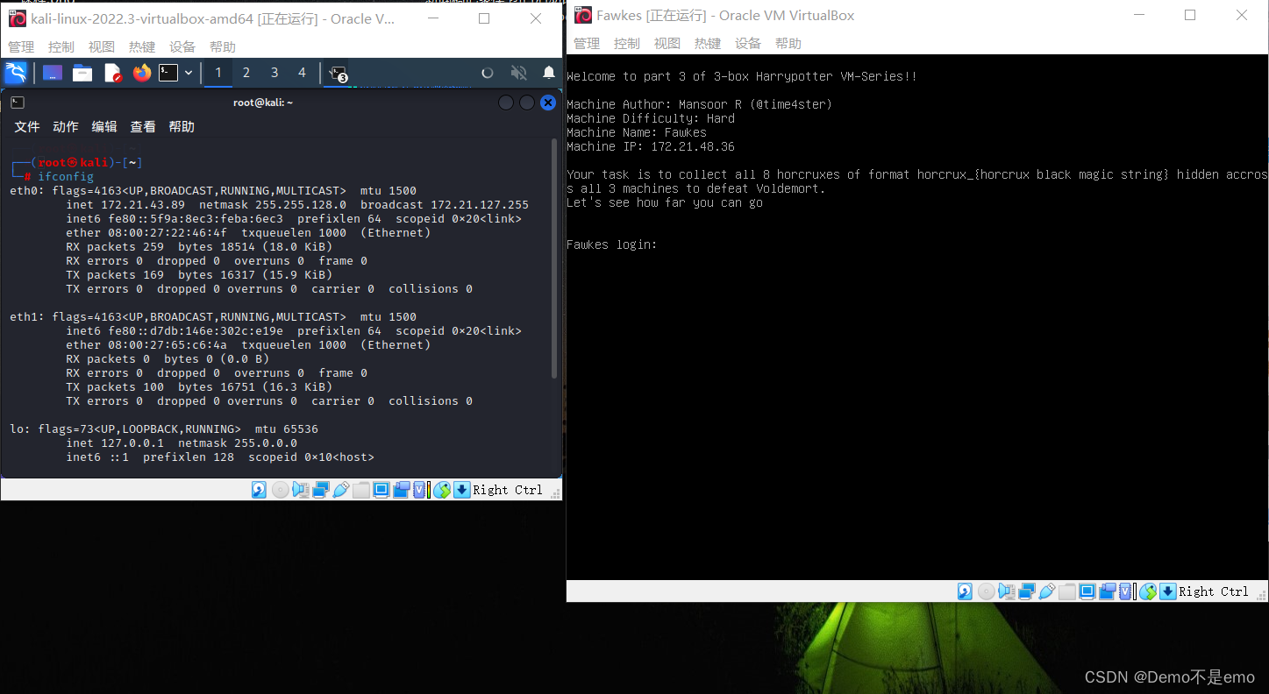1269x694 pixels.
Task: Open 文件 menu in root@kali terminal
Action: pos(27,127)
